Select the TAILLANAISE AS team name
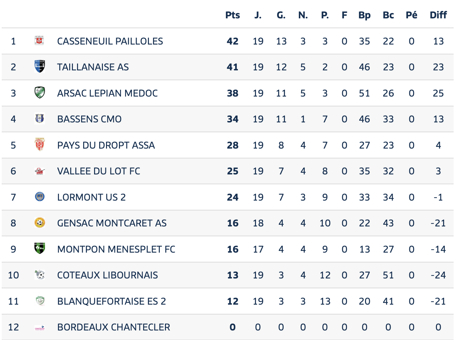456x340 pixels. pos(93,67)
